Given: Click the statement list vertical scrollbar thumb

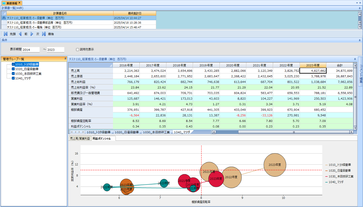Looking at the screenshot, I should [360, 22].
